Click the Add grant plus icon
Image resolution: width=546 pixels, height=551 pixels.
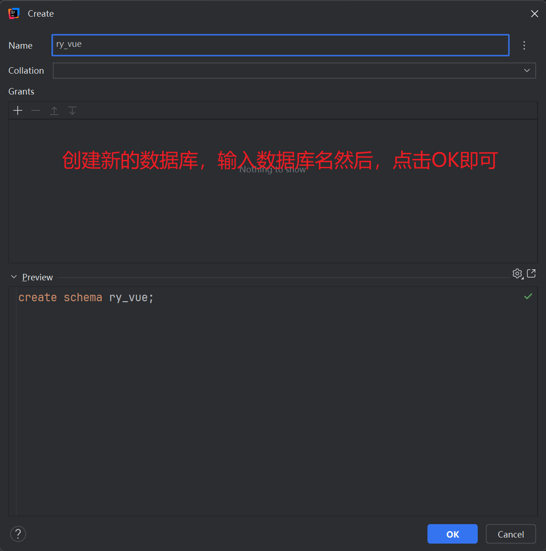point(17,110)
